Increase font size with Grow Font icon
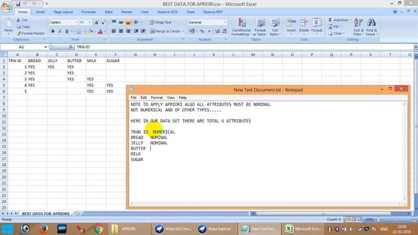The height and width of the screenshot is (235, 418). click(97, 22)
